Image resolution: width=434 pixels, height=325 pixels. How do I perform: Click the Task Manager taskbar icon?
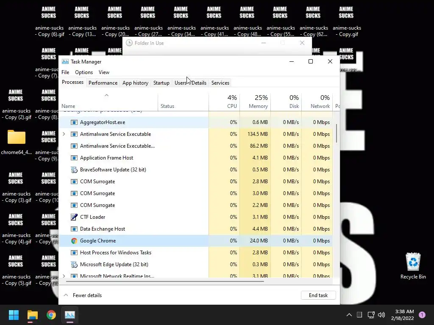(70, 315)
